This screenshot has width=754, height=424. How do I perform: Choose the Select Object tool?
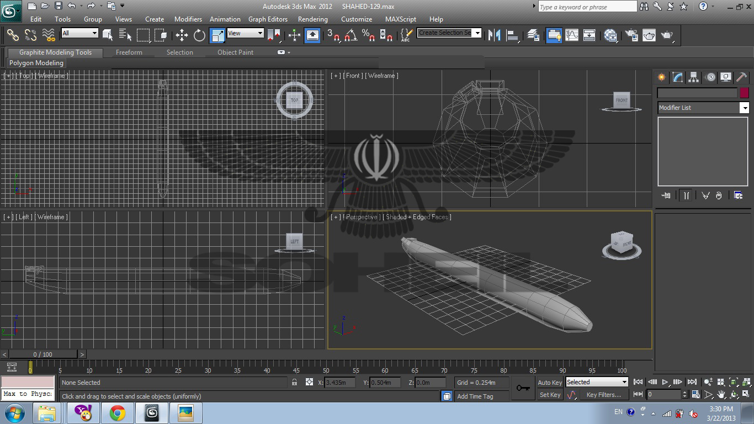108,35
